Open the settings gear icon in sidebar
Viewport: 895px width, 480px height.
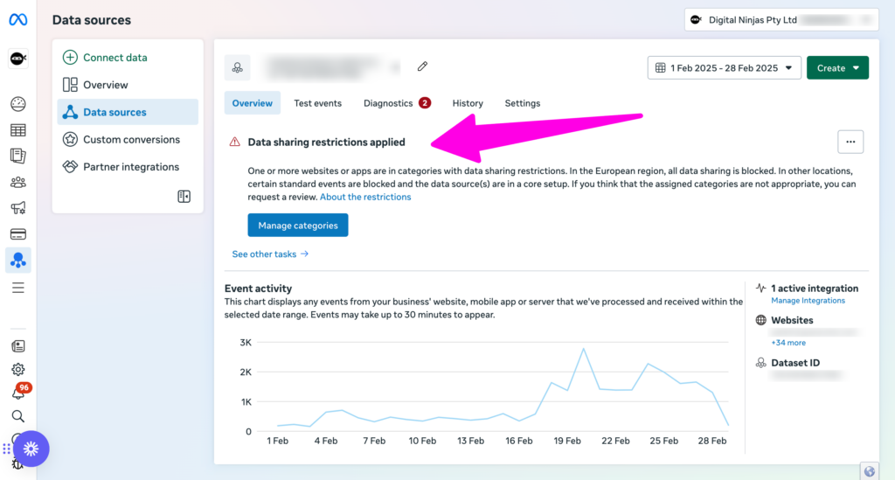[x=17, y=370]
